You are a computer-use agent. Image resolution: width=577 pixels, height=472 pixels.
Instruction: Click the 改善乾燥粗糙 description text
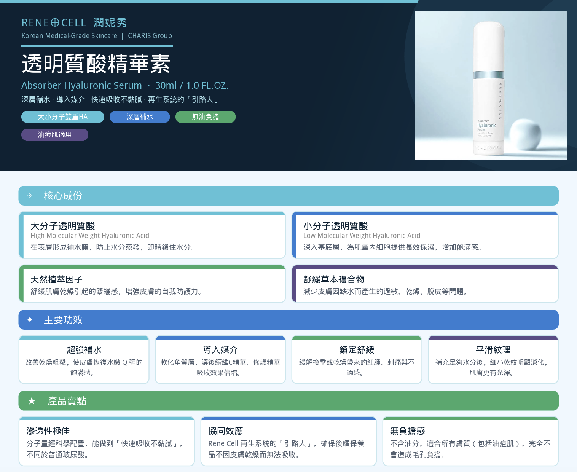84,367
